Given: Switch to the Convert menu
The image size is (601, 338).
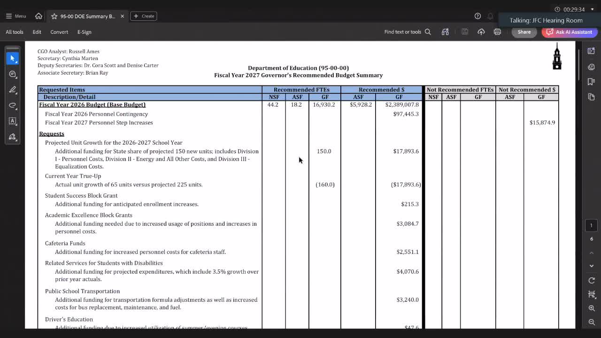Looking at the screenshot, I should [x=59, y=32].
